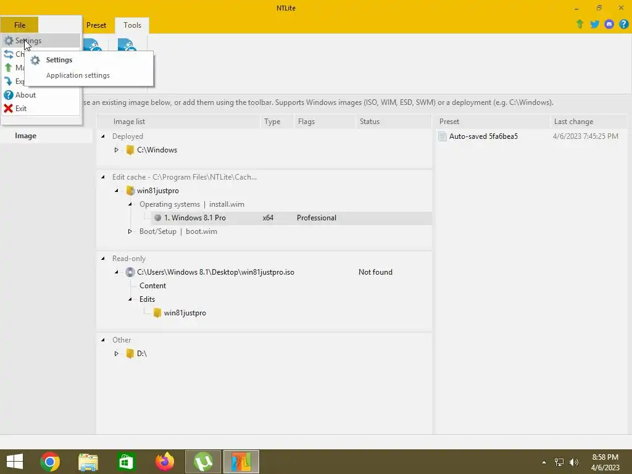This screenshot has width=632, height=474.
Task: Collapse the Edits node
Action: coord(130,299)
